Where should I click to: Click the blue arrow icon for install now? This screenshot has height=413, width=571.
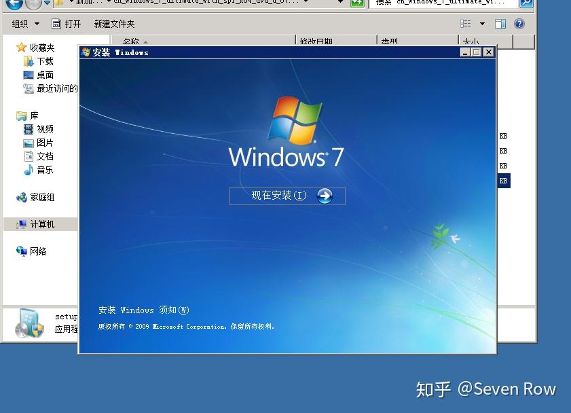click(x=325, y=196)
